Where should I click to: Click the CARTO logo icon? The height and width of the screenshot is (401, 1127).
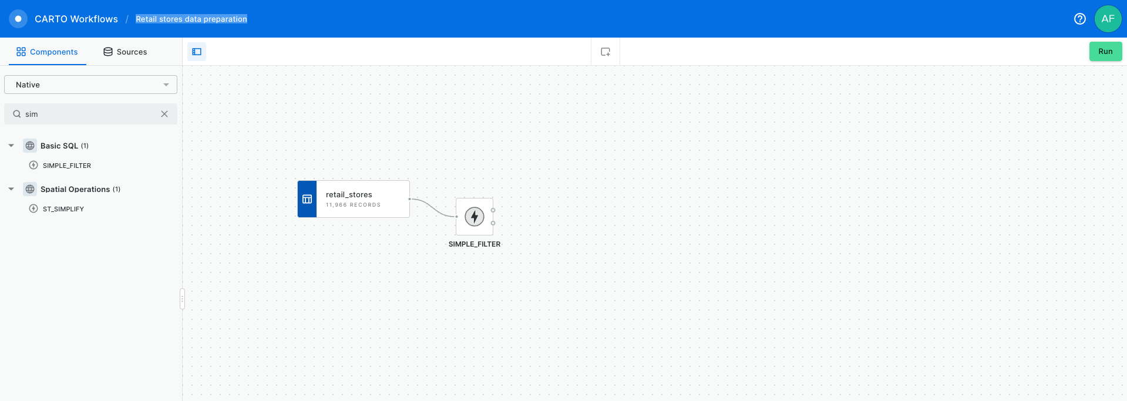18,19
